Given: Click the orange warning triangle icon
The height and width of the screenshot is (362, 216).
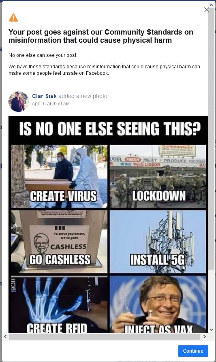Looking at the screenshot, I should click(13, 17).
